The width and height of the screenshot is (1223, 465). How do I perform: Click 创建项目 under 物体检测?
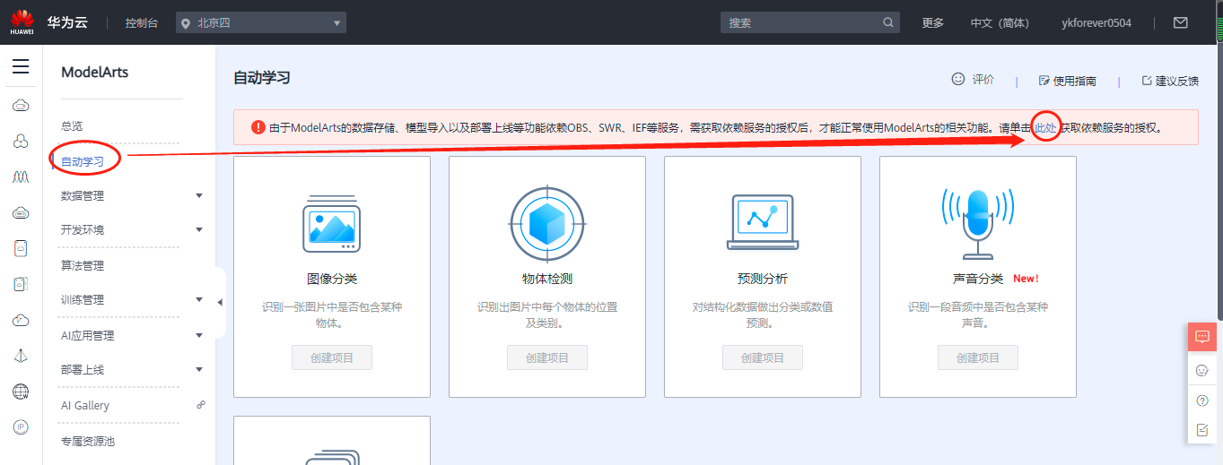tap(547, 357)
